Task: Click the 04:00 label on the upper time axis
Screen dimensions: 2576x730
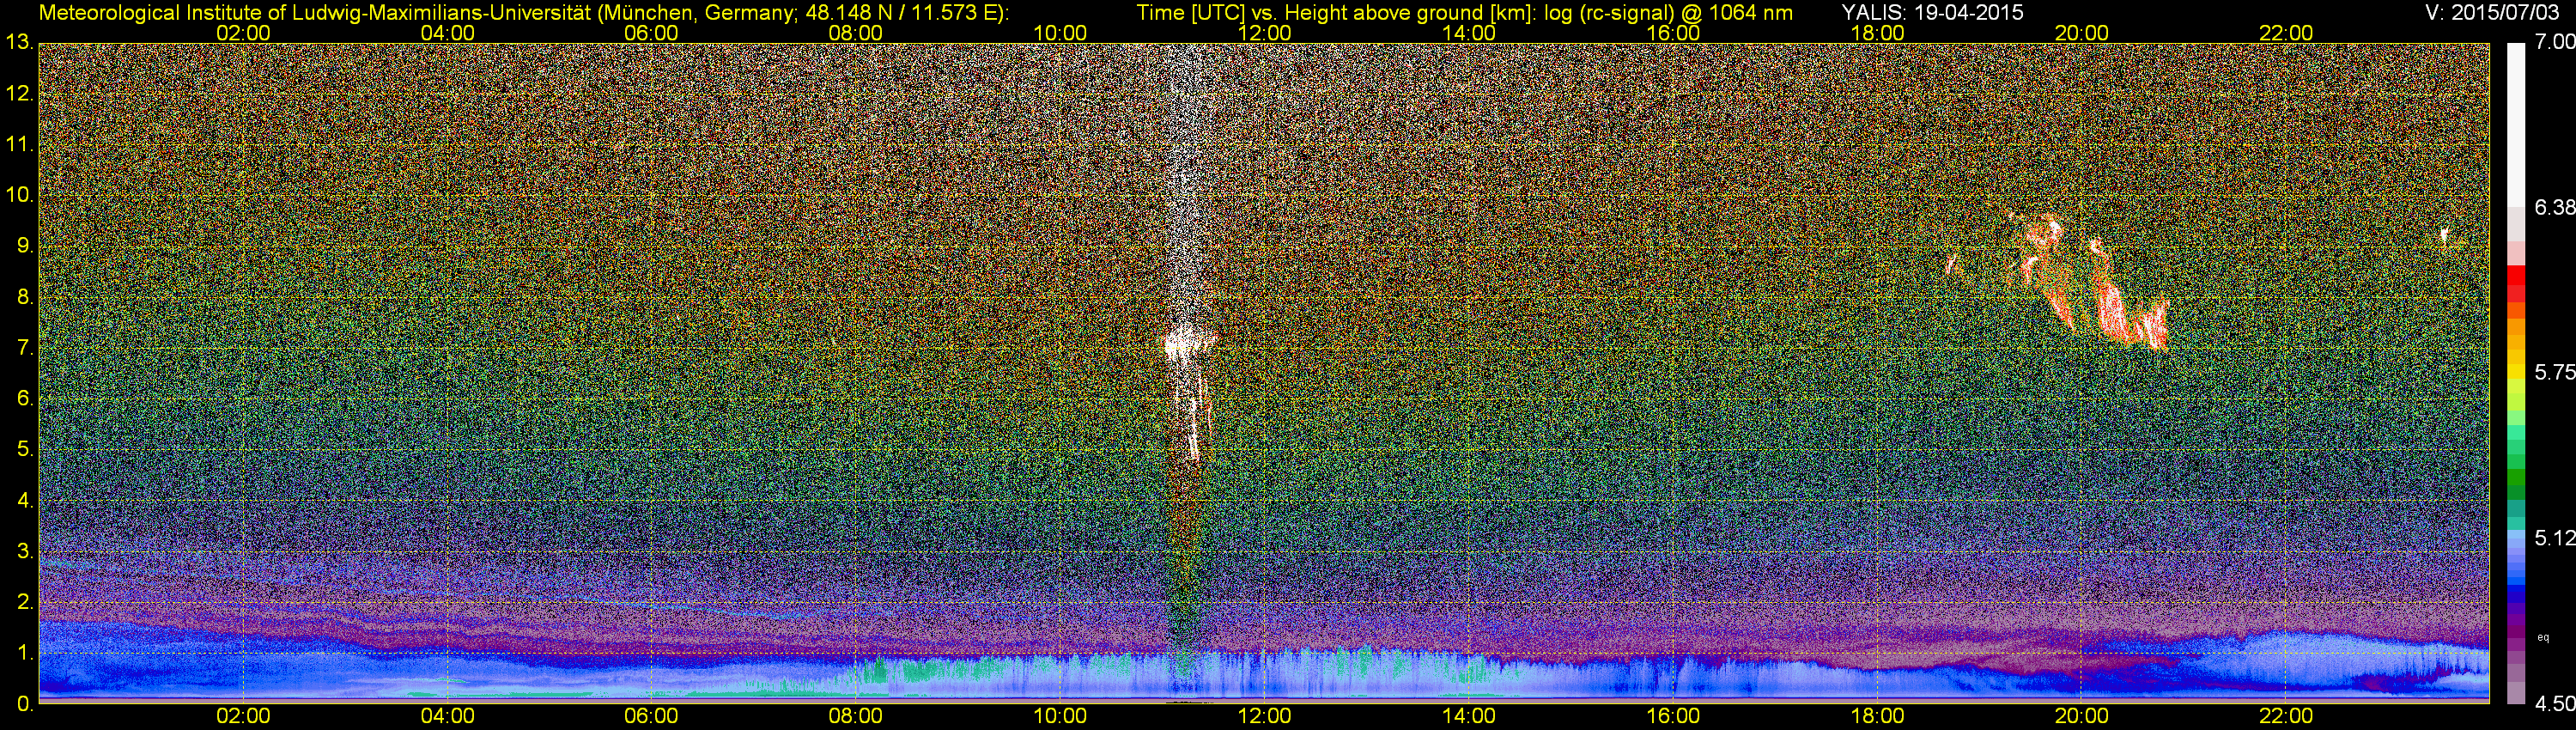Action: 447,33
